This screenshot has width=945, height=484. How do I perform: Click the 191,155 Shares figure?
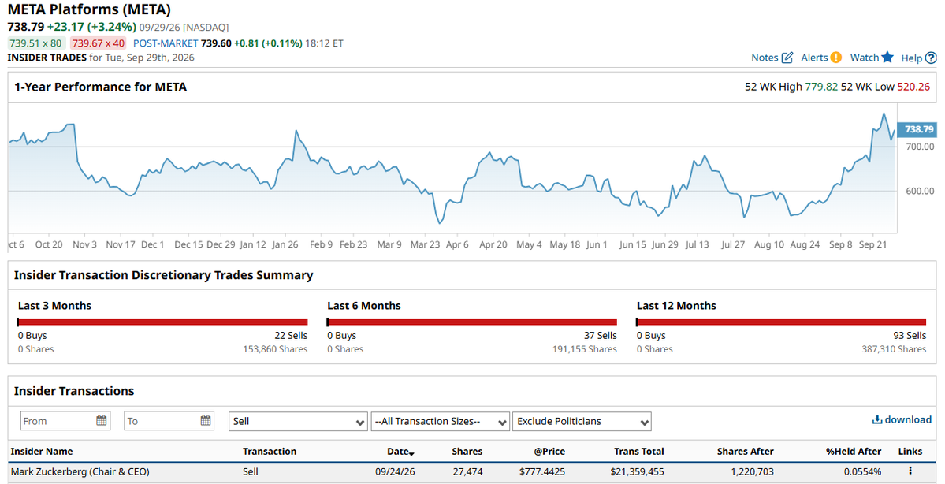pyautogui.click(x=585, y=349)
